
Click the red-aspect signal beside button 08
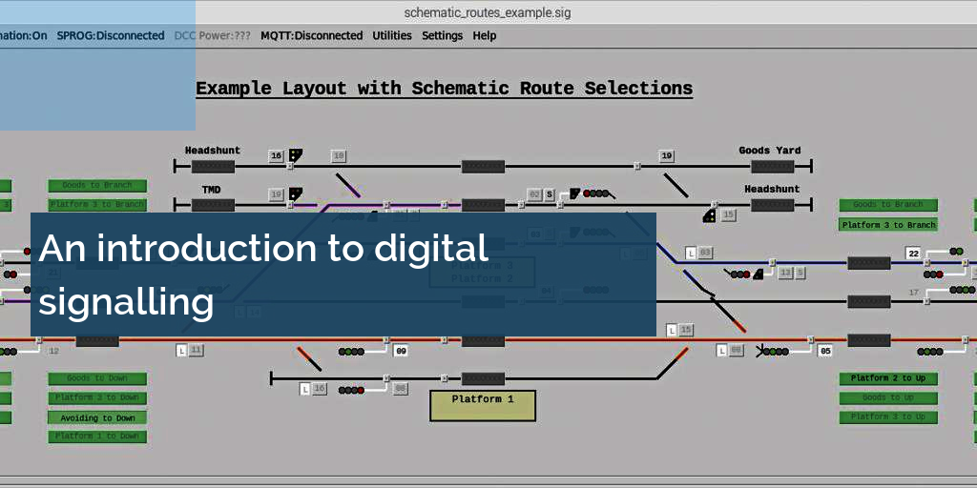[x=350, y=389]
